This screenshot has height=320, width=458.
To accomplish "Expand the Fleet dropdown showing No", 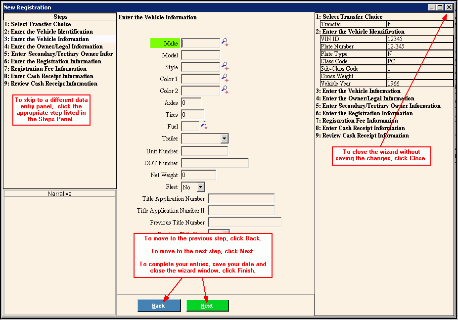I will click(201, 187).
